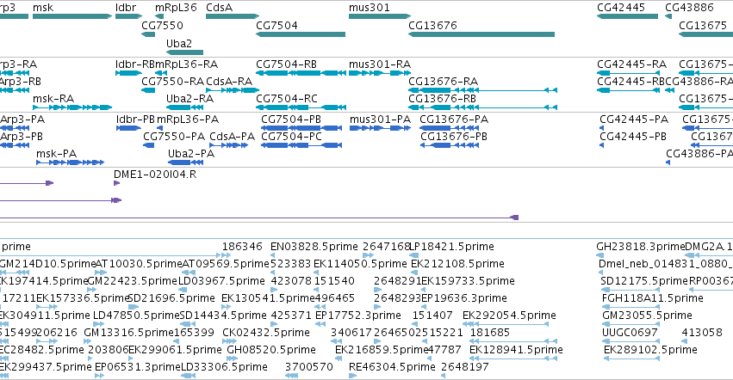Select EST AT10030.5prime
Image resolution: width=733 pixels, height=380 pixels.
(101, 273)
